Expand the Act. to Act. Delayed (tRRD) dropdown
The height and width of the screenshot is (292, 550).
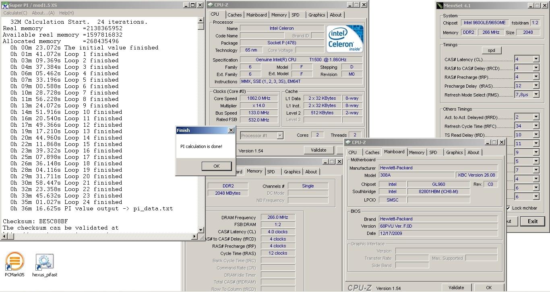pyautogui.click(x=536, y=117)
